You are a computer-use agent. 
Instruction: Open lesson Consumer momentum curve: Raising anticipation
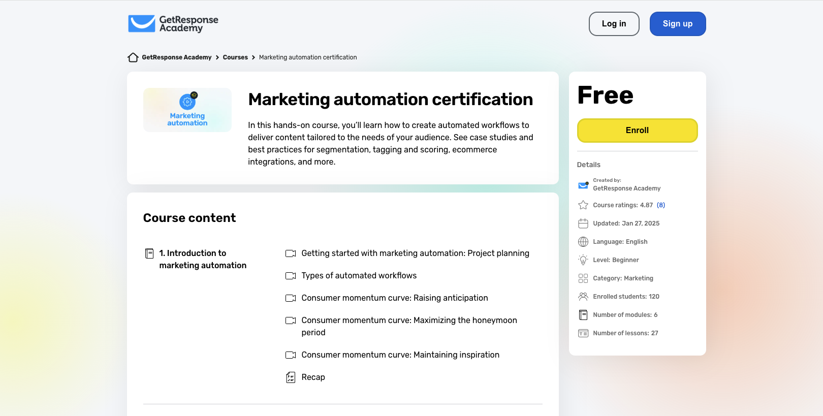click(394, 298)
